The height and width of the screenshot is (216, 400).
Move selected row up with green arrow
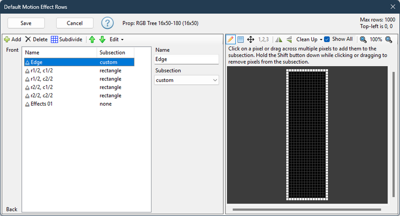[x=92, y=39]
